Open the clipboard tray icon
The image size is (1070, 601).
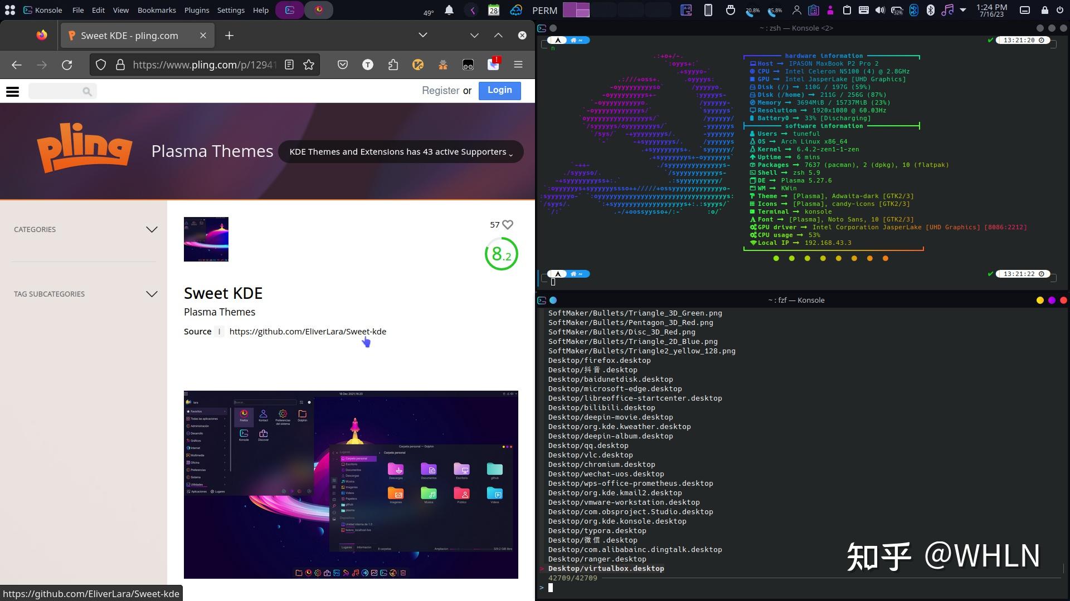point(847,10)
